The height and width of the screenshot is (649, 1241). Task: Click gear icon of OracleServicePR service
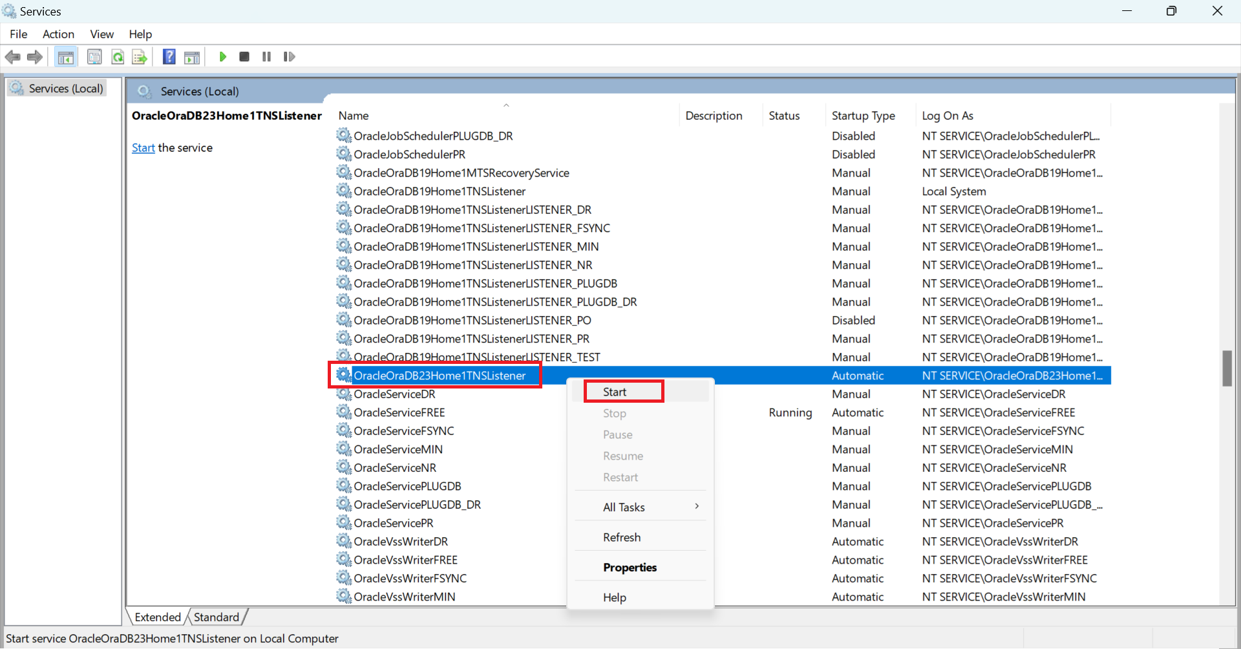coord(344,522)
